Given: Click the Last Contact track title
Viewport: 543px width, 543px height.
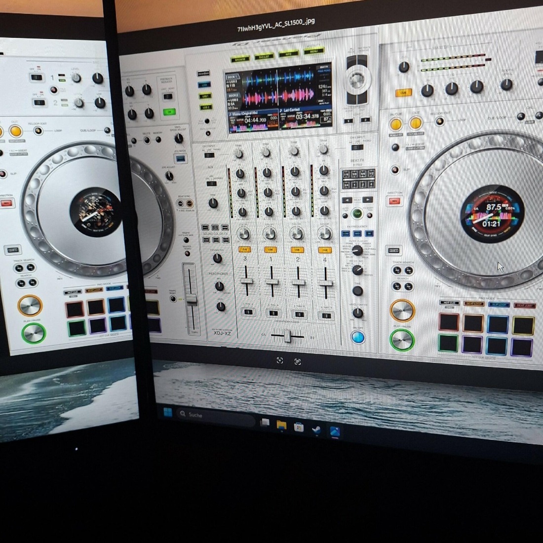Looking at the screenshot, I should click(292, 110).
